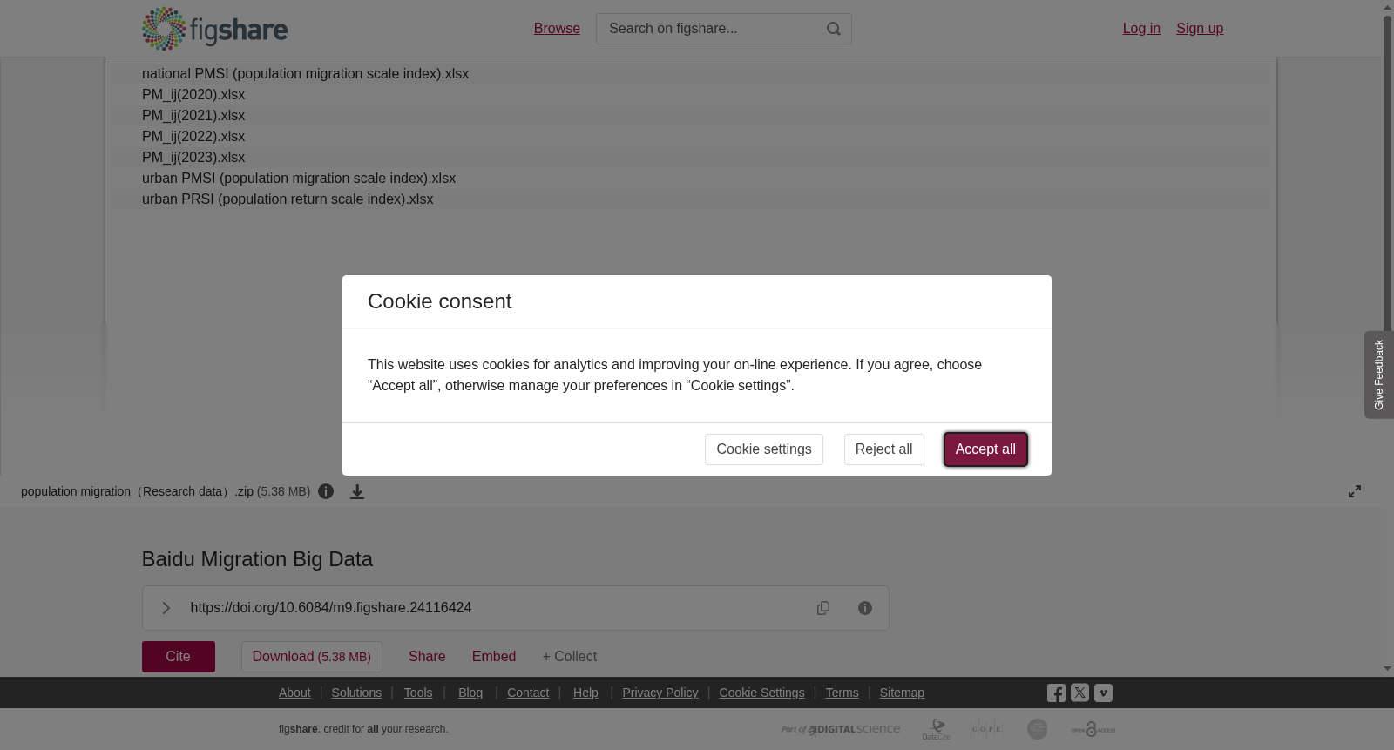Select PM_ij(2023).xlsx file row
This screenshot has width=1394, height=750.
coord(690,158)
